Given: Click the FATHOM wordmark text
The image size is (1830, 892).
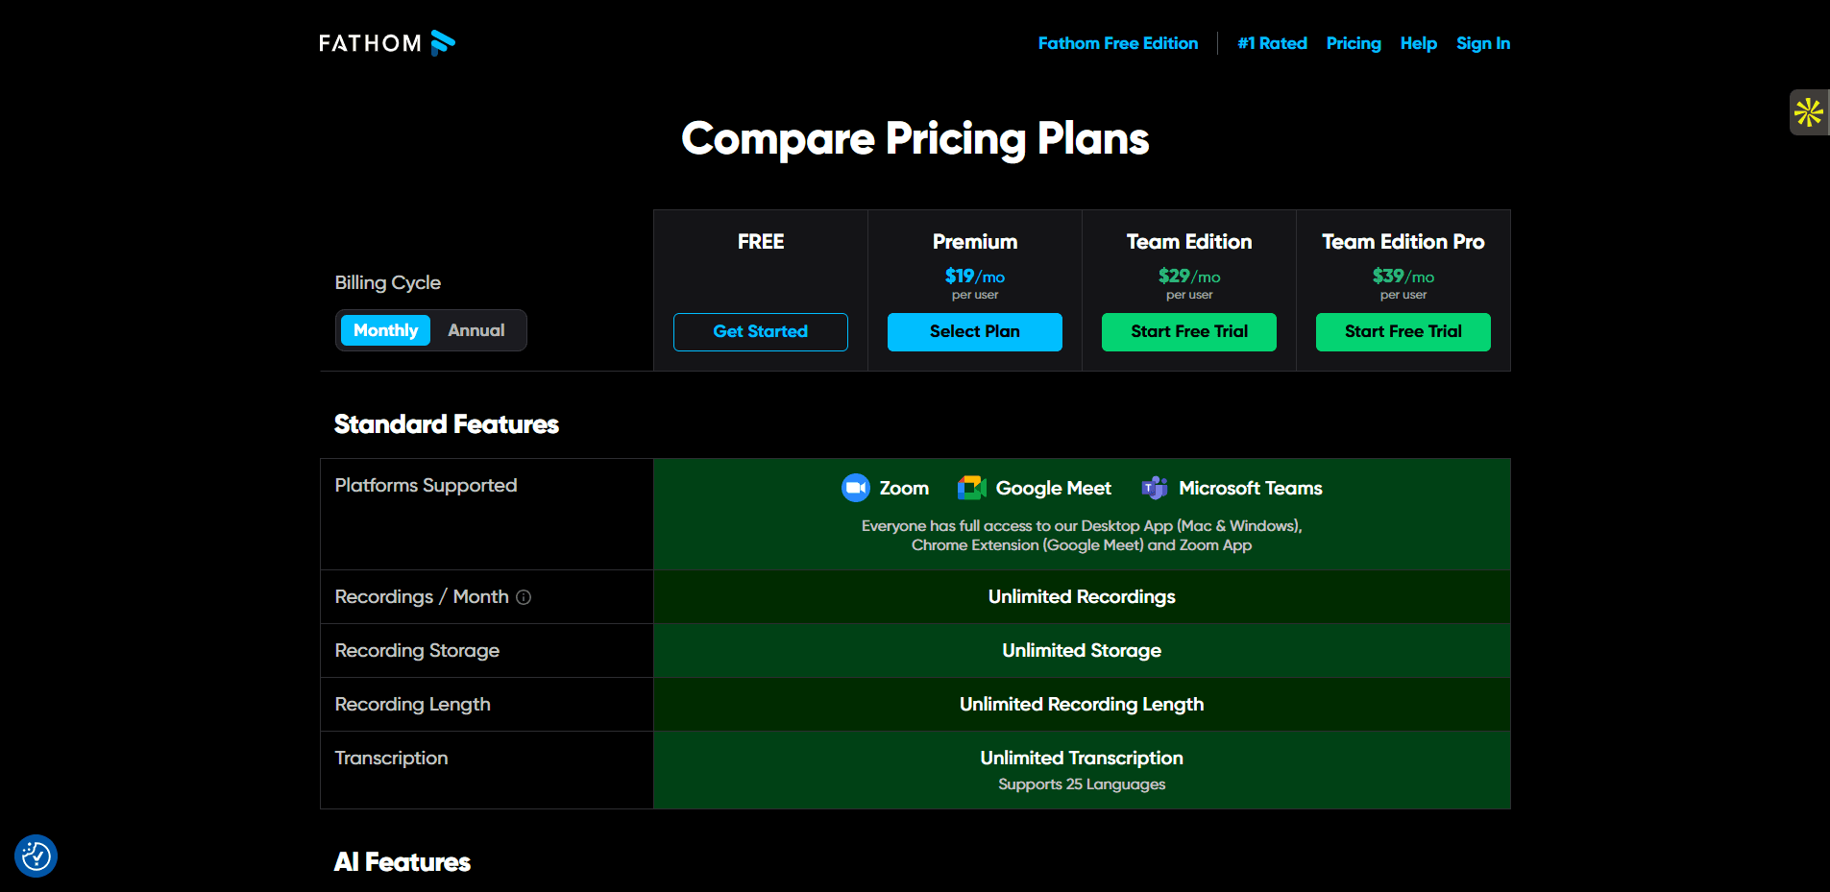Looking at the screenshot, I should pyautogui.click(x=370, y=43).
